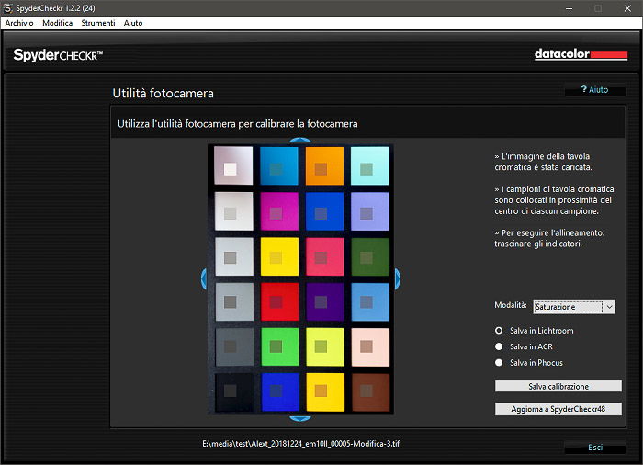Image resolution: width=643 pixels, height=465 pixels.
Task: Click the Esci button
Action: click(x=595, y=448)
